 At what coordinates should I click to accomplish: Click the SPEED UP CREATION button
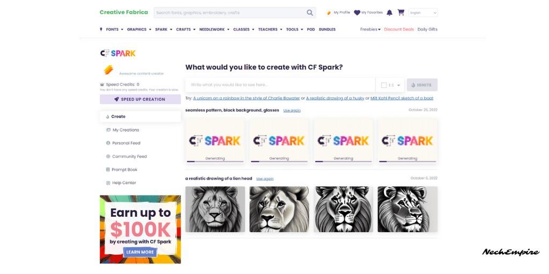click(x=140, y=99)
